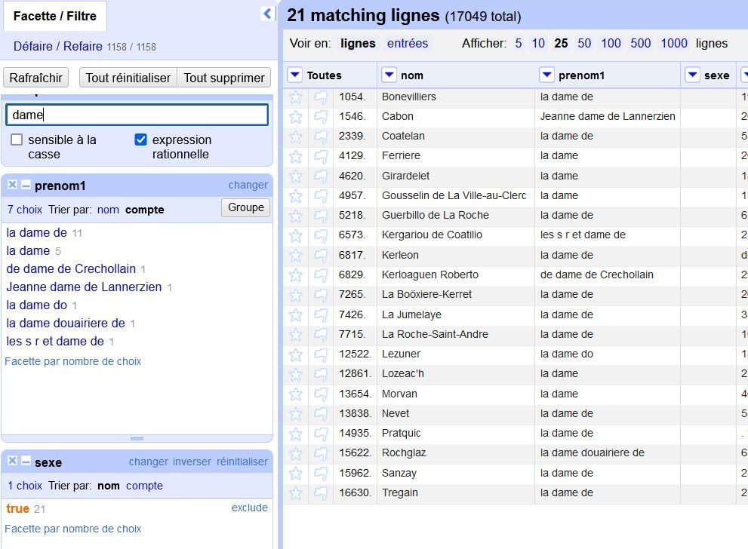The width and height of the screenshot is (748, 549).
Task: Select facet choice 'Jeanne dame de Lannerzien'
Action: tap(84, 287)
